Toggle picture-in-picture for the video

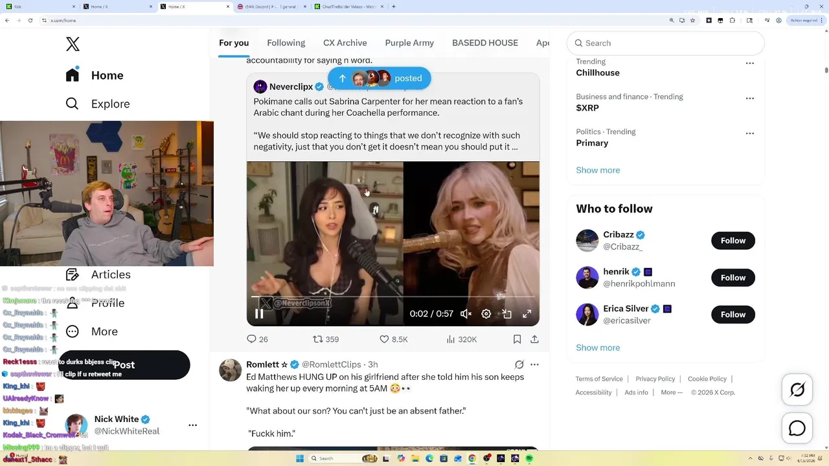point(507,314)
